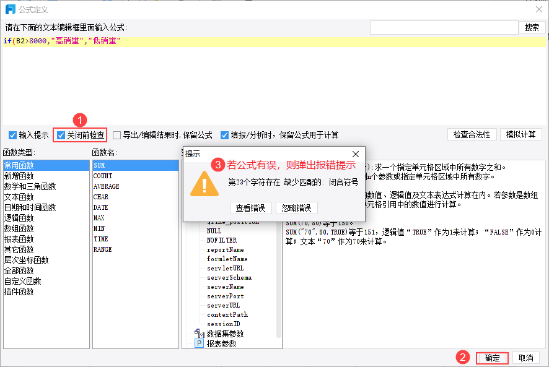Select MIN in function name list
Viewport: 549px width, 367px height.
pyautogui.click(x=136, y=228)
